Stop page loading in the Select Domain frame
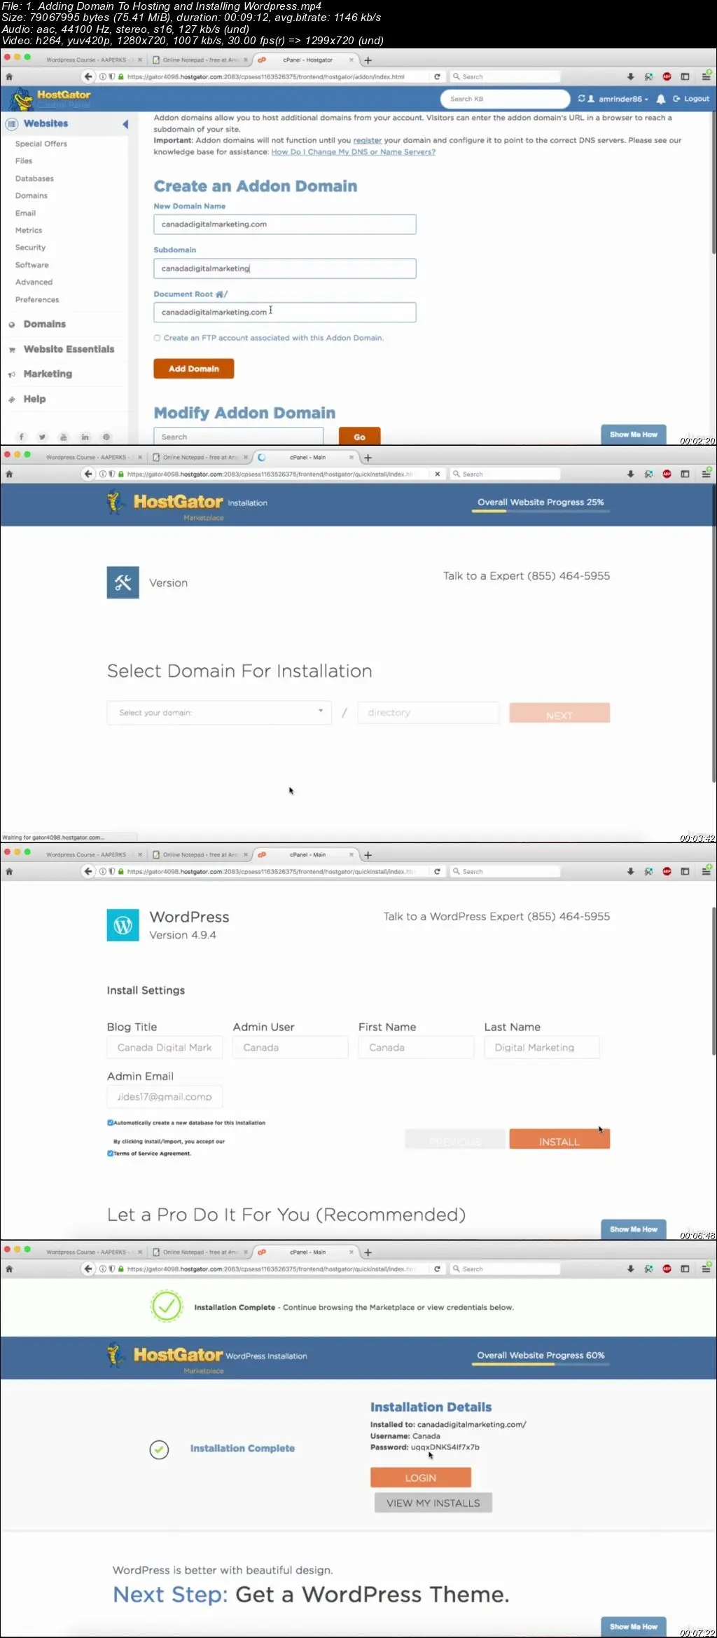The height and width of the screenshot is (1638, 717). click(437, 474)
